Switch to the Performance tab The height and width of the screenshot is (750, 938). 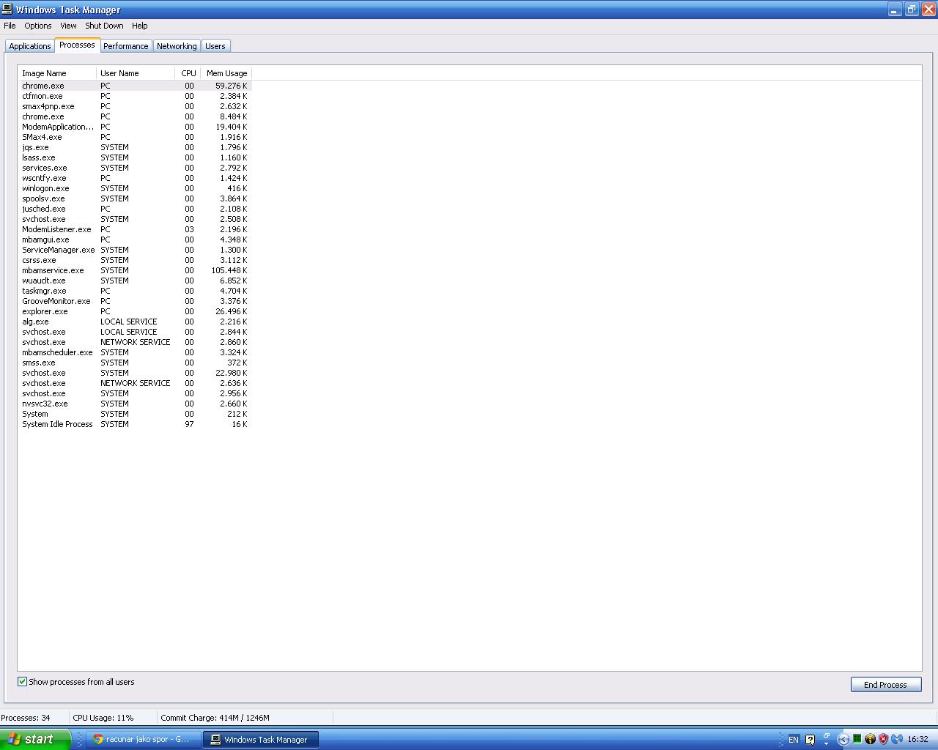[x=125, y=46]
